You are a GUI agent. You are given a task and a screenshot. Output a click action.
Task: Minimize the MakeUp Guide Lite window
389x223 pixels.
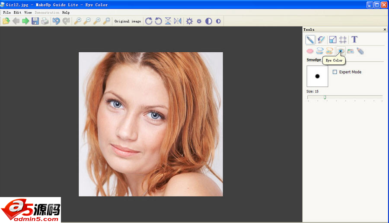pyautogui.click(x=370, y=5)
